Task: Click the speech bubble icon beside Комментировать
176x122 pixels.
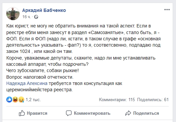Action: coord(69,113)
